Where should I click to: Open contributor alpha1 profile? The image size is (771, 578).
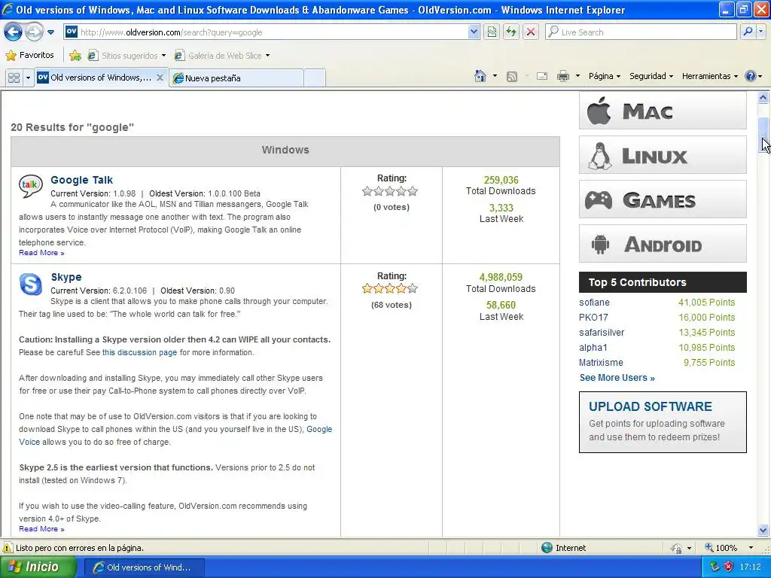[x=593, y=348]
